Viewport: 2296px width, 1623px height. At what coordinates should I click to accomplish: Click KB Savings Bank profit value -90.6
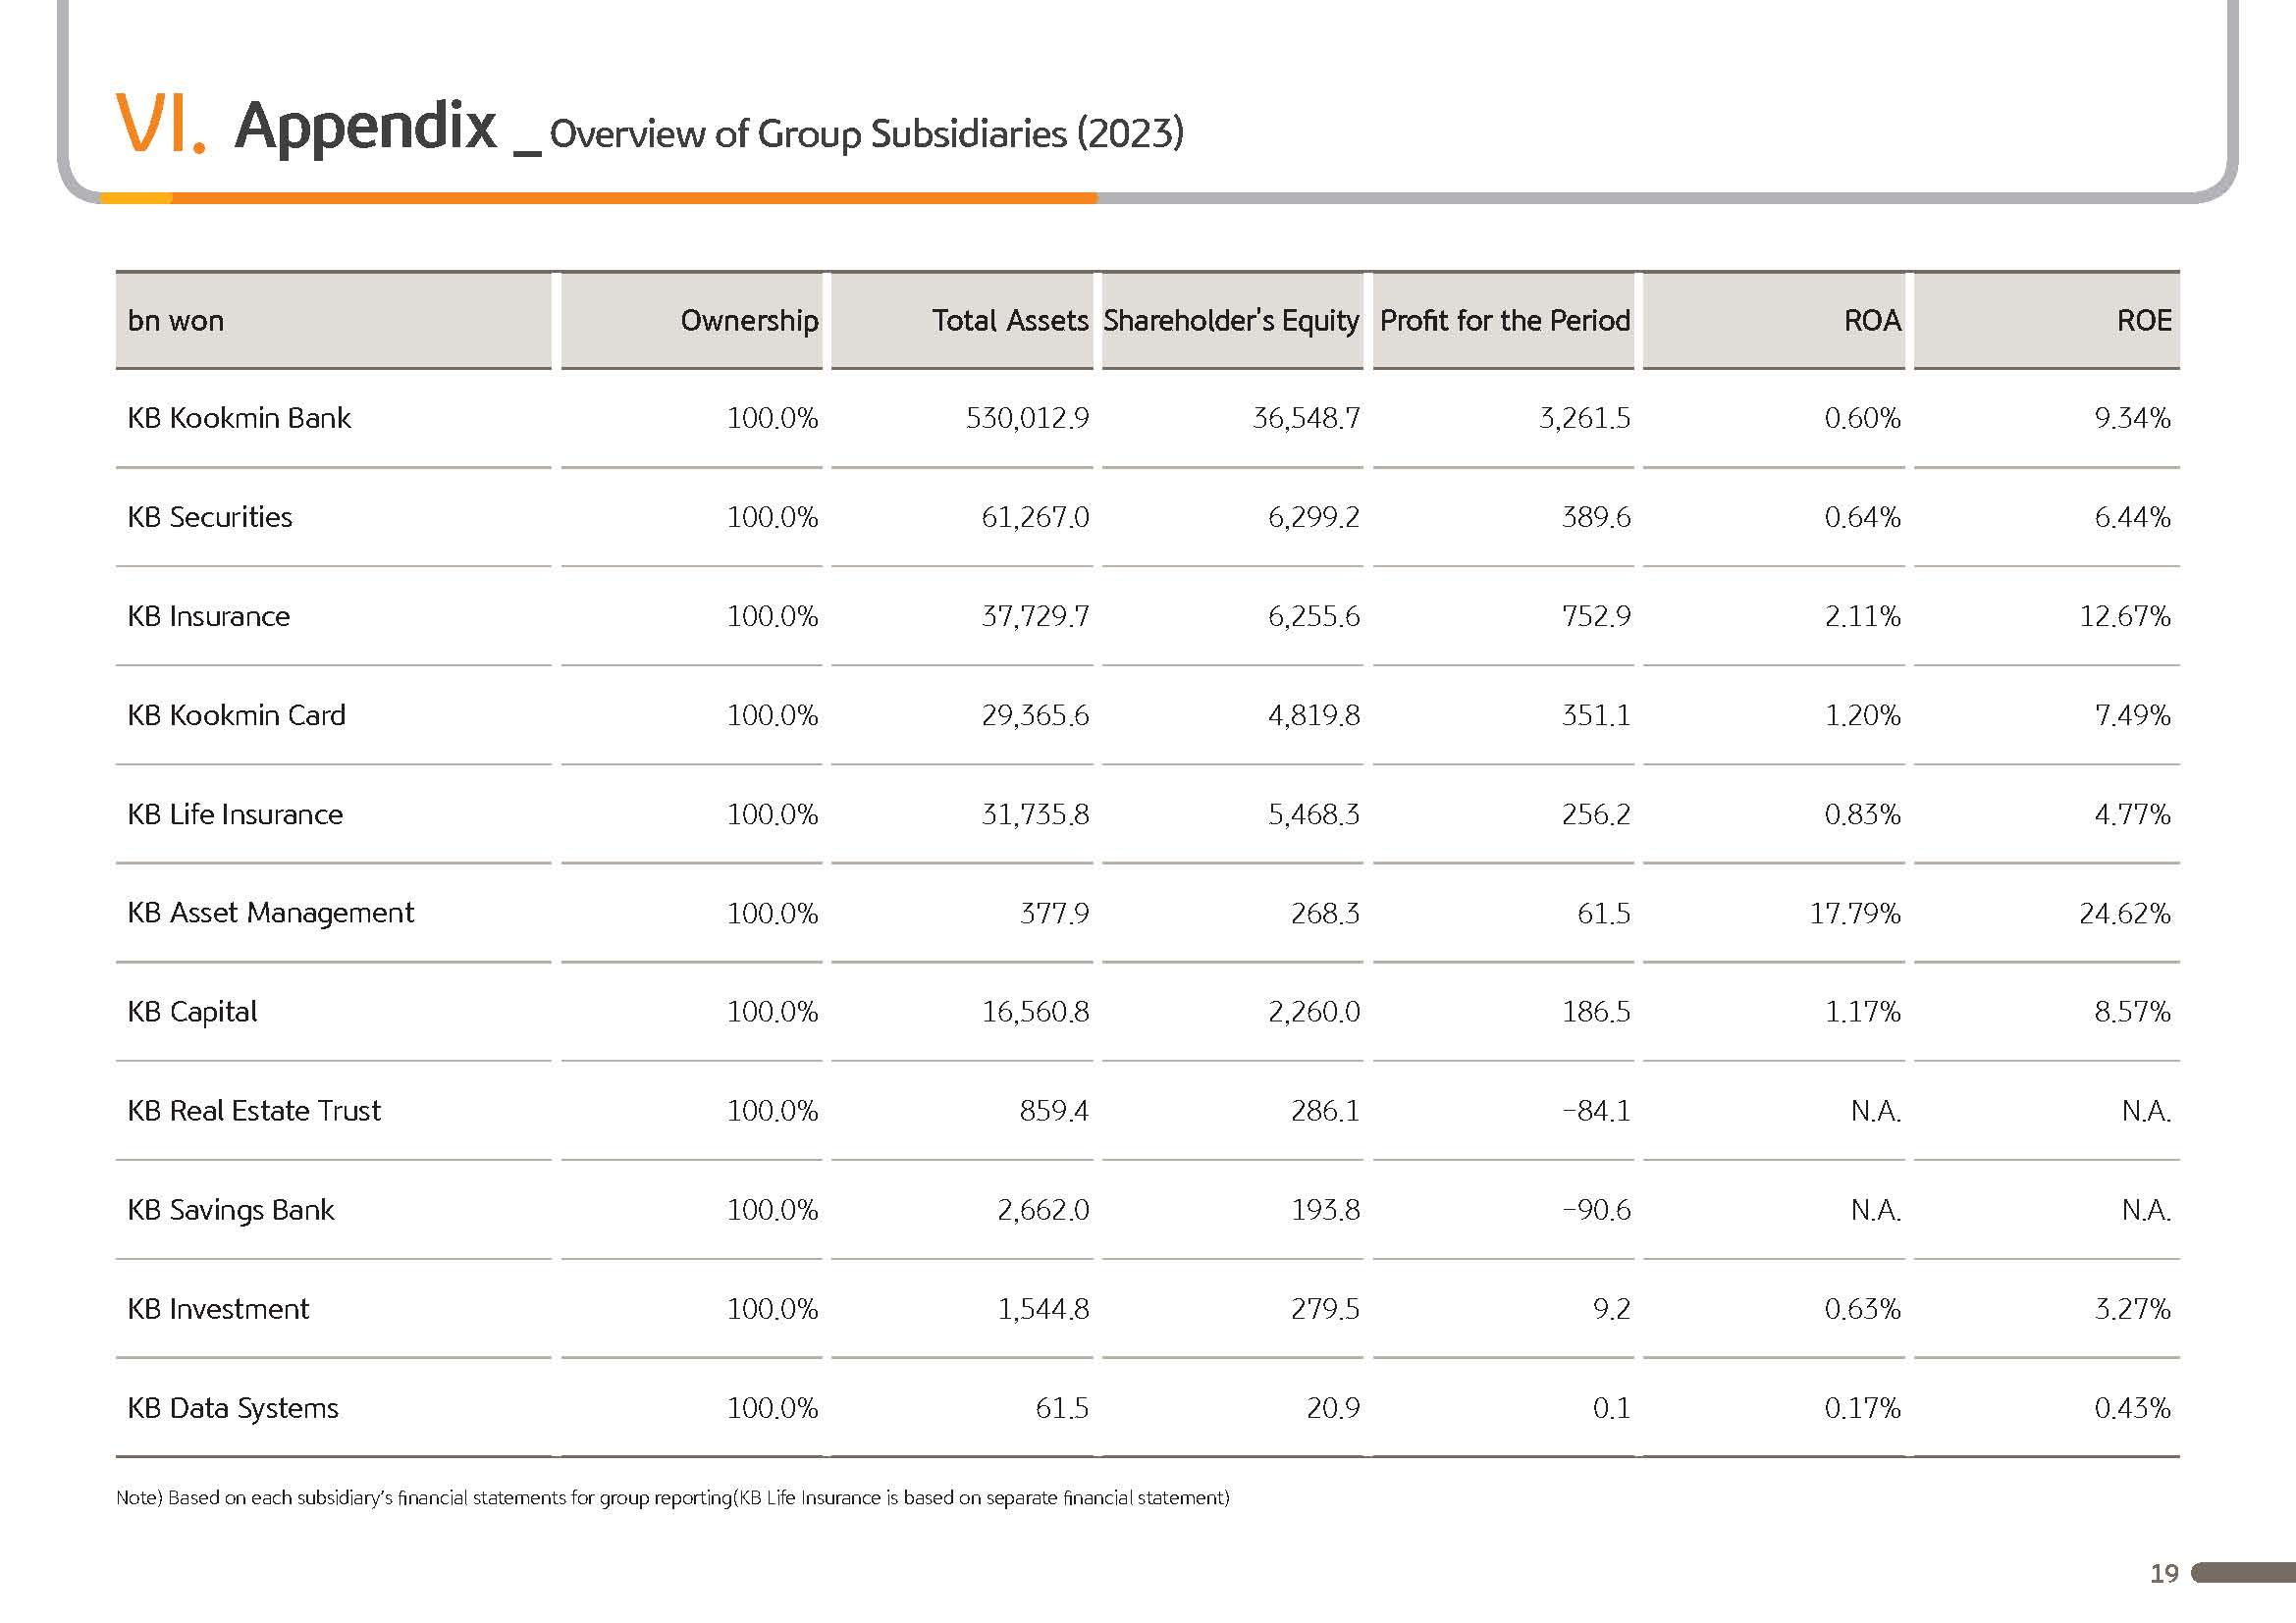(x=1596, y=1209)
